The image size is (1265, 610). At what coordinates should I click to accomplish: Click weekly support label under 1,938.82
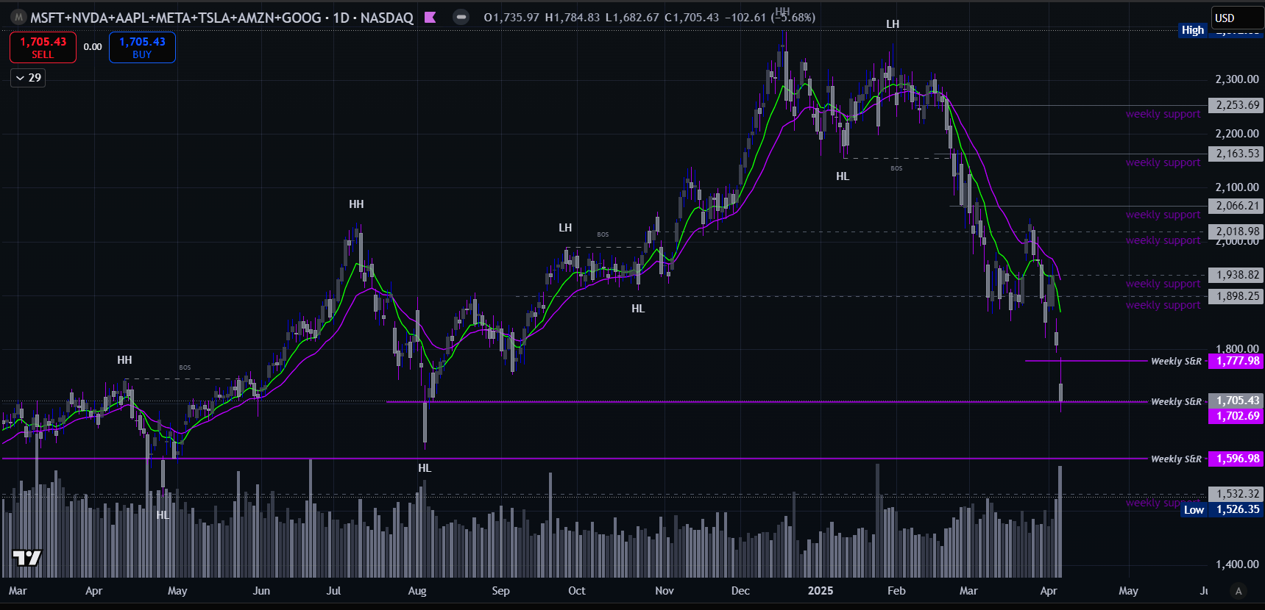[1163, 284]
